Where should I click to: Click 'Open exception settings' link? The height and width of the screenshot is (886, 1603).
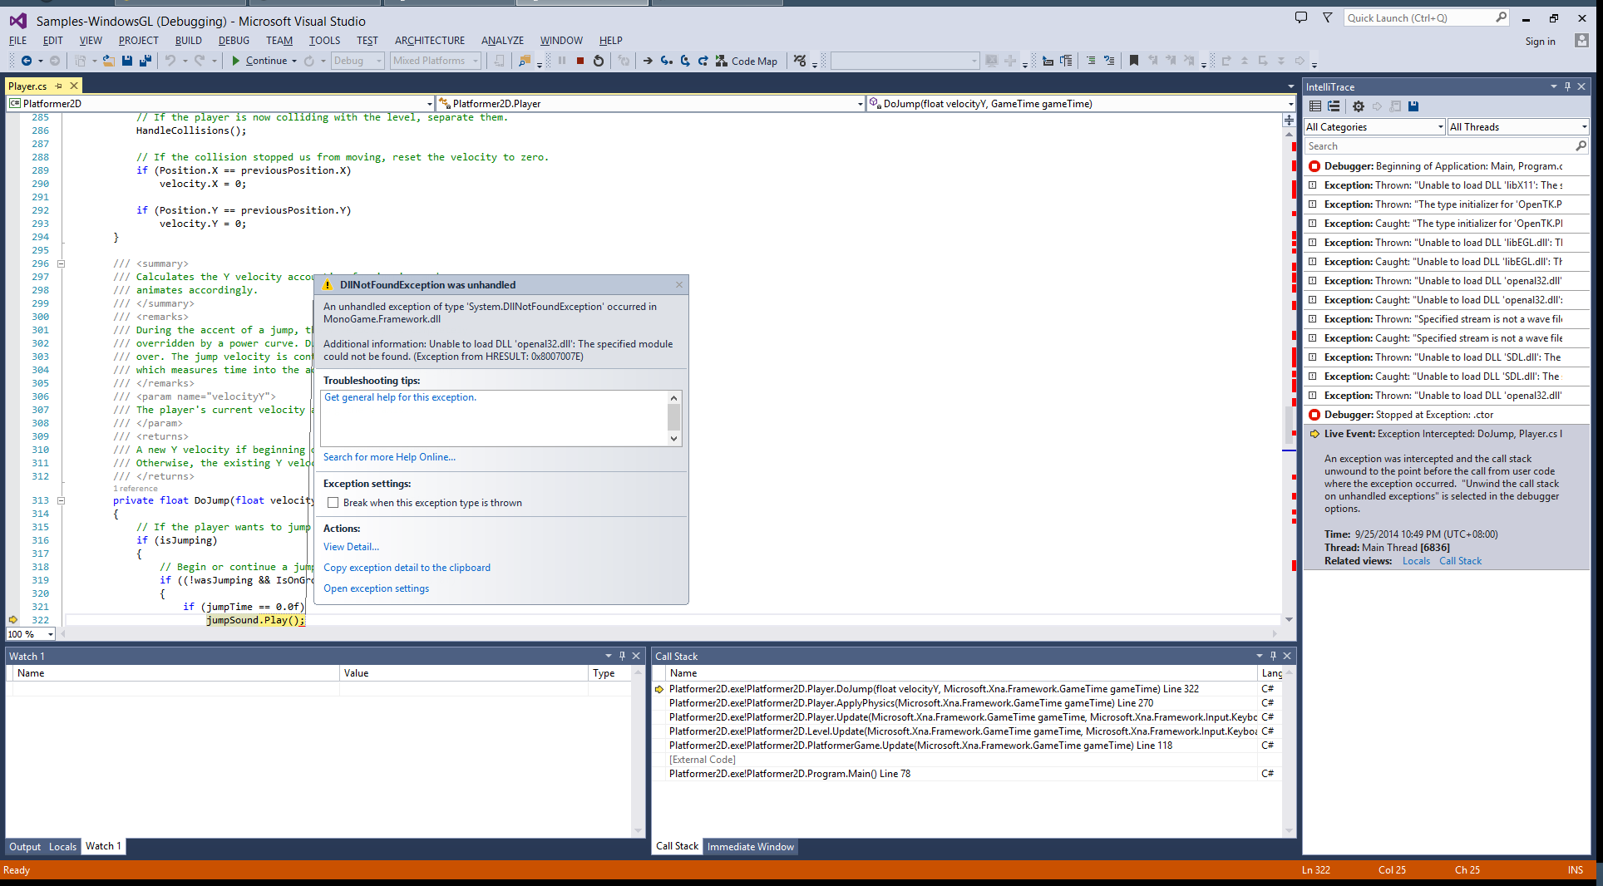click(376, 588)
